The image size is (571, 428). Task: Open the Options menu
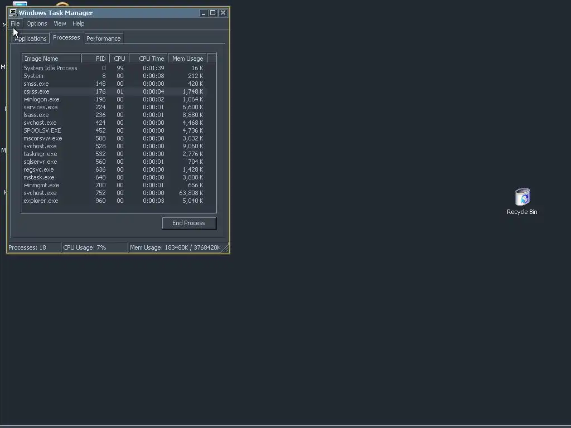pyautogui.click(x=36, y=23)
